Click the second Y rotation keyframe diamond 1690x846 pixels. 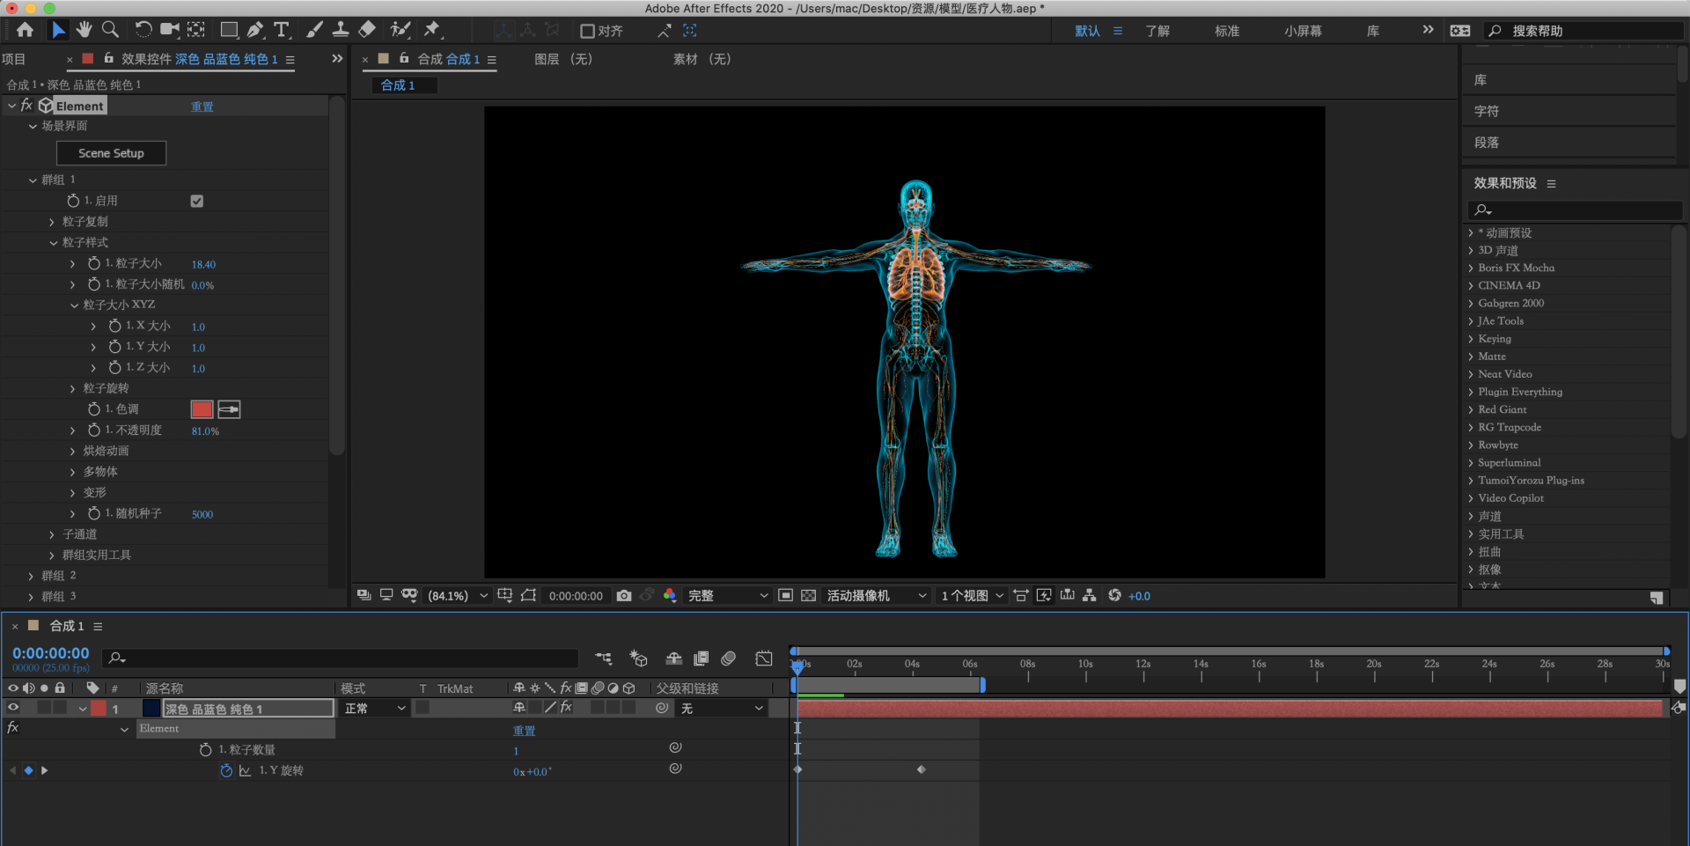[922, 769]
